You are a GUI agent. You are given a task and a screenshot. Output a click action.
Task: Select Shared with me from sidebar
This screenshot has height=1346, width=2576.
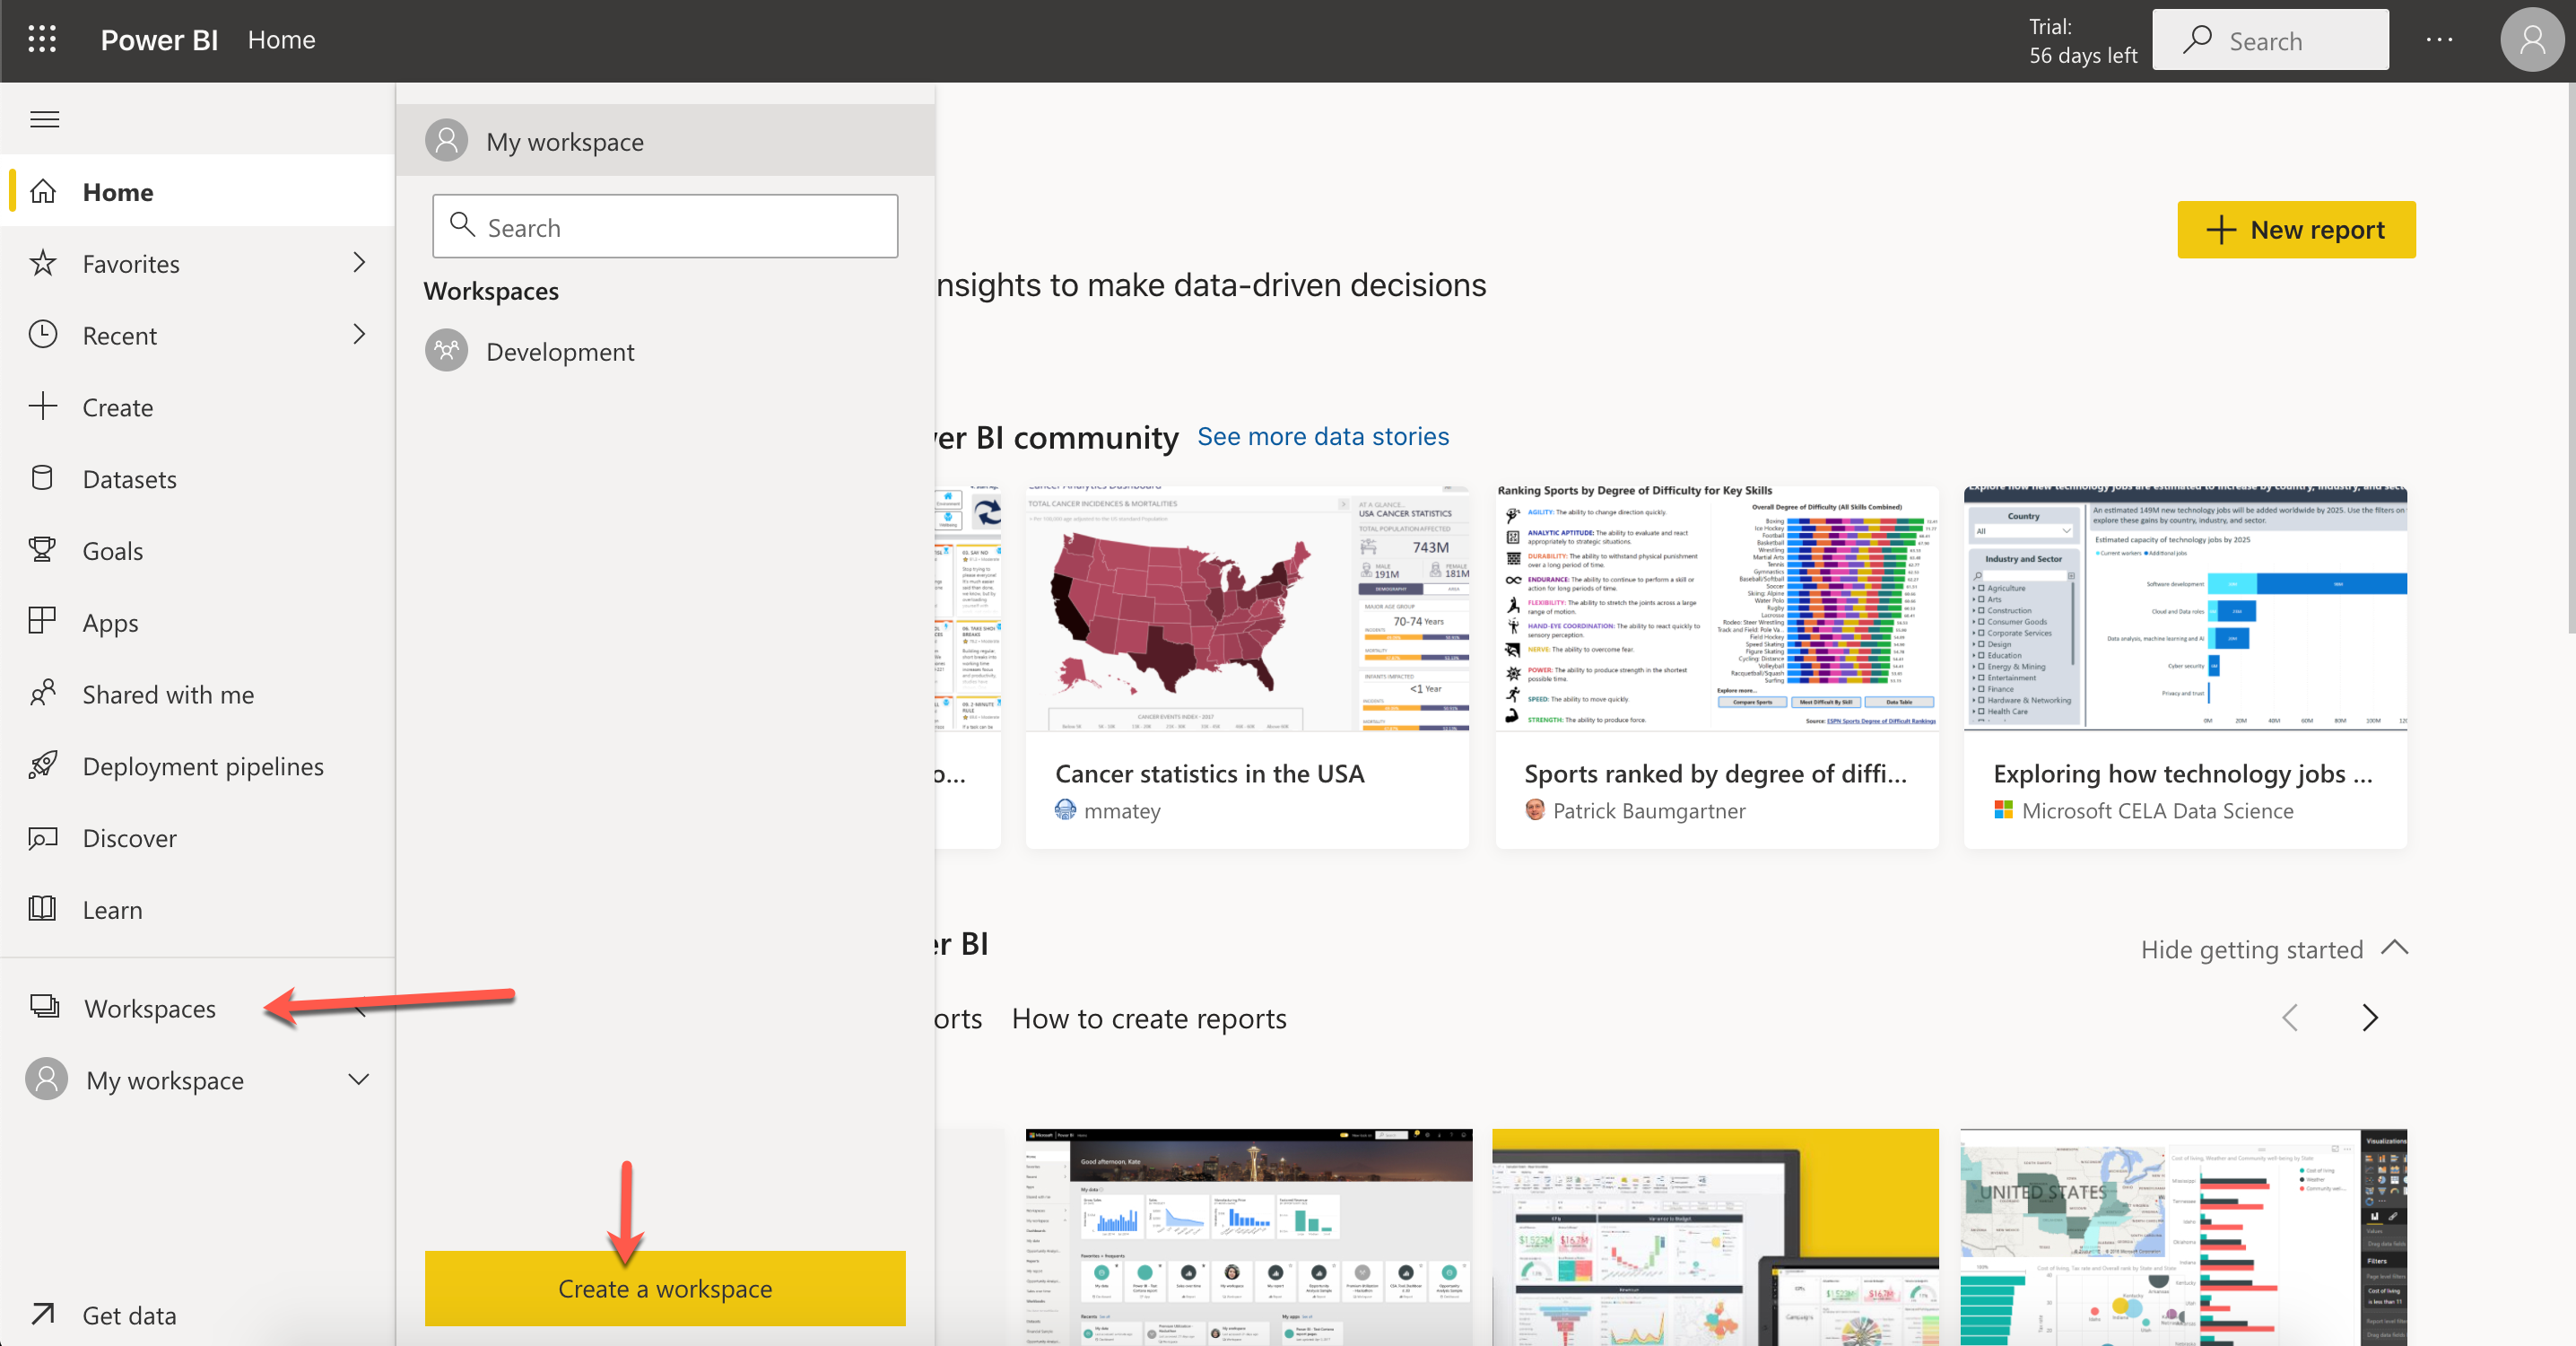tap(169, 694)
